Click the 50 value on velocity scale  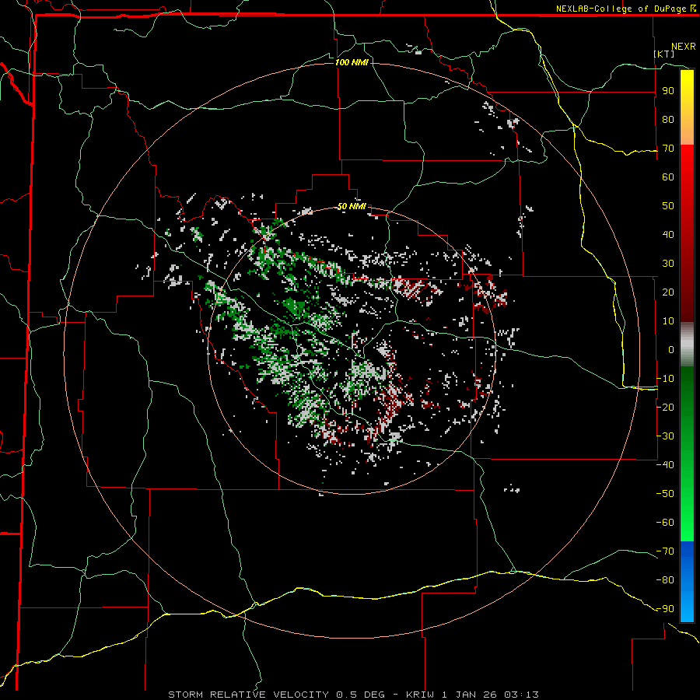pos(668,206)
